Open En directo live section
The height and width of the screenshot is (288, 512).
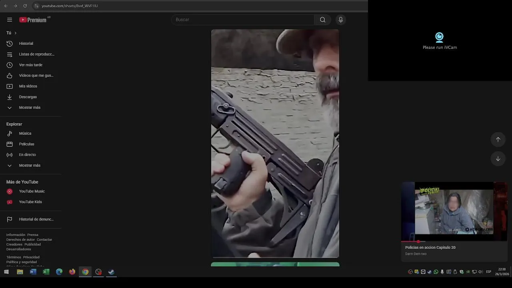coord(30,155)
